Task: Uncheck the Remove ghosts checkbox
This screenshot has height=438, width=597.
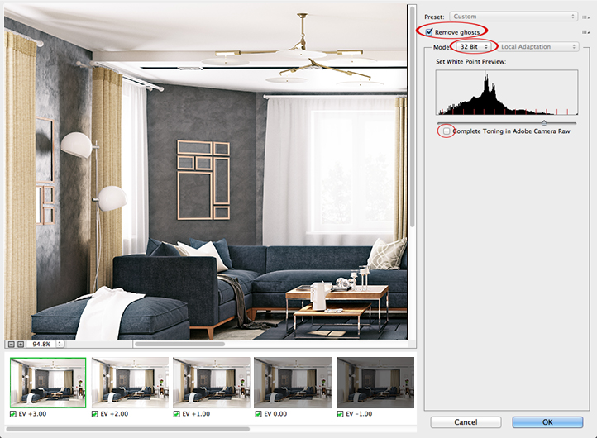Action: click(429, 32)
